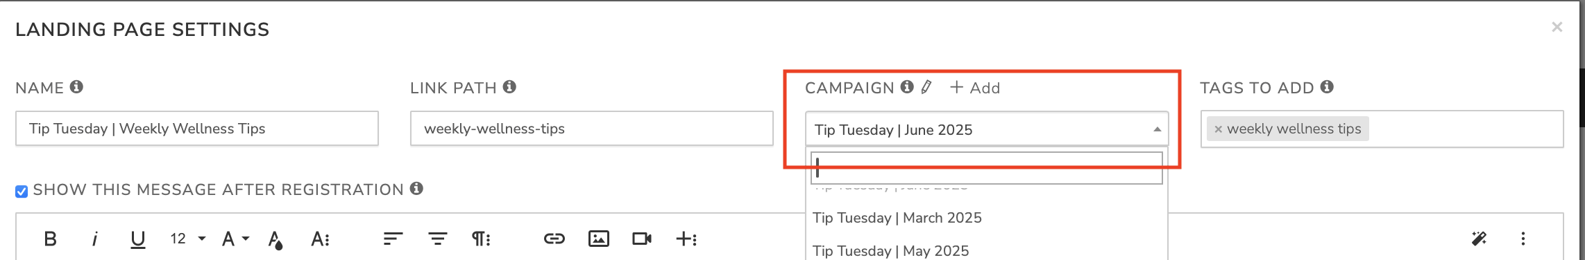Expand the font family A dropdown
Viewport: 1585px width, 260px height.
[x=235, y=239]
